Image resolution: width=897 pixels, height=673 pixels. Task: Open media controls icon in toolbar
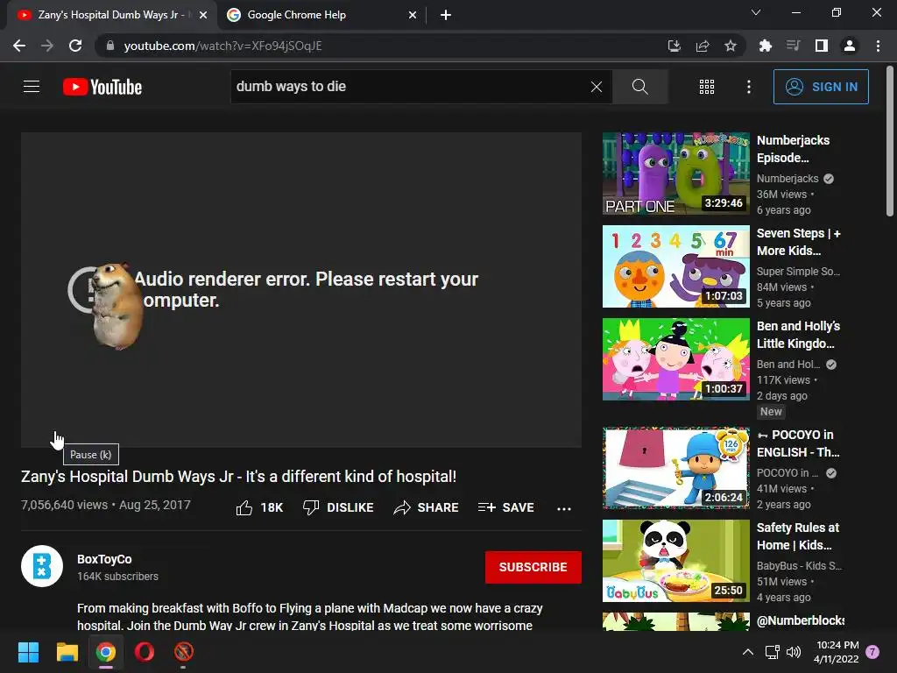point(794,46)
